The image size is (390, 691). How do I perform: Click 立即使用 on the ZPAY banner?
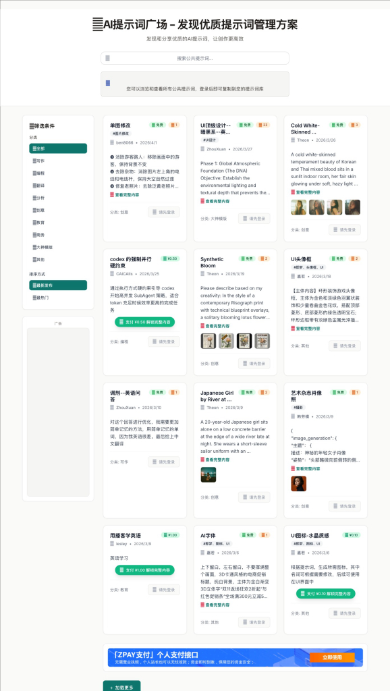point(332,657)
